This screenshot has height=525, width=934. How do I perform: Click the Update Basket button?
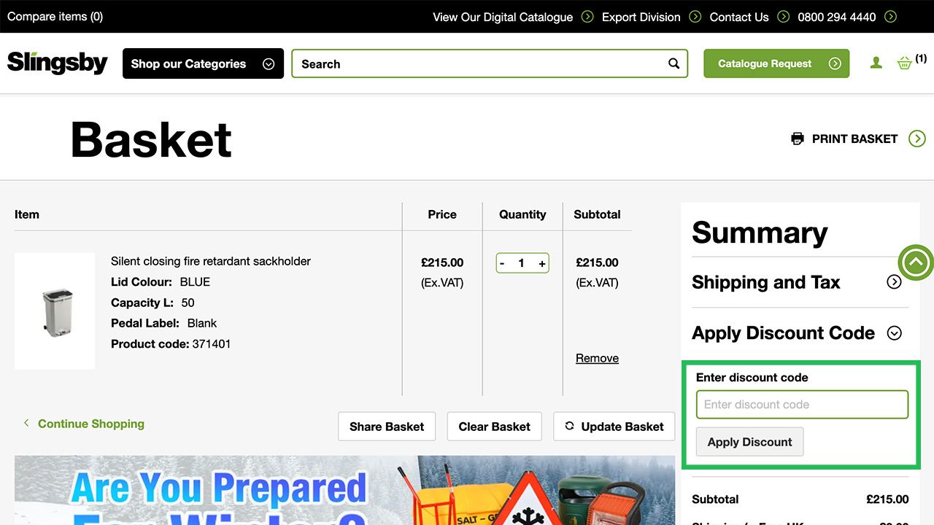tap(614, 427)
